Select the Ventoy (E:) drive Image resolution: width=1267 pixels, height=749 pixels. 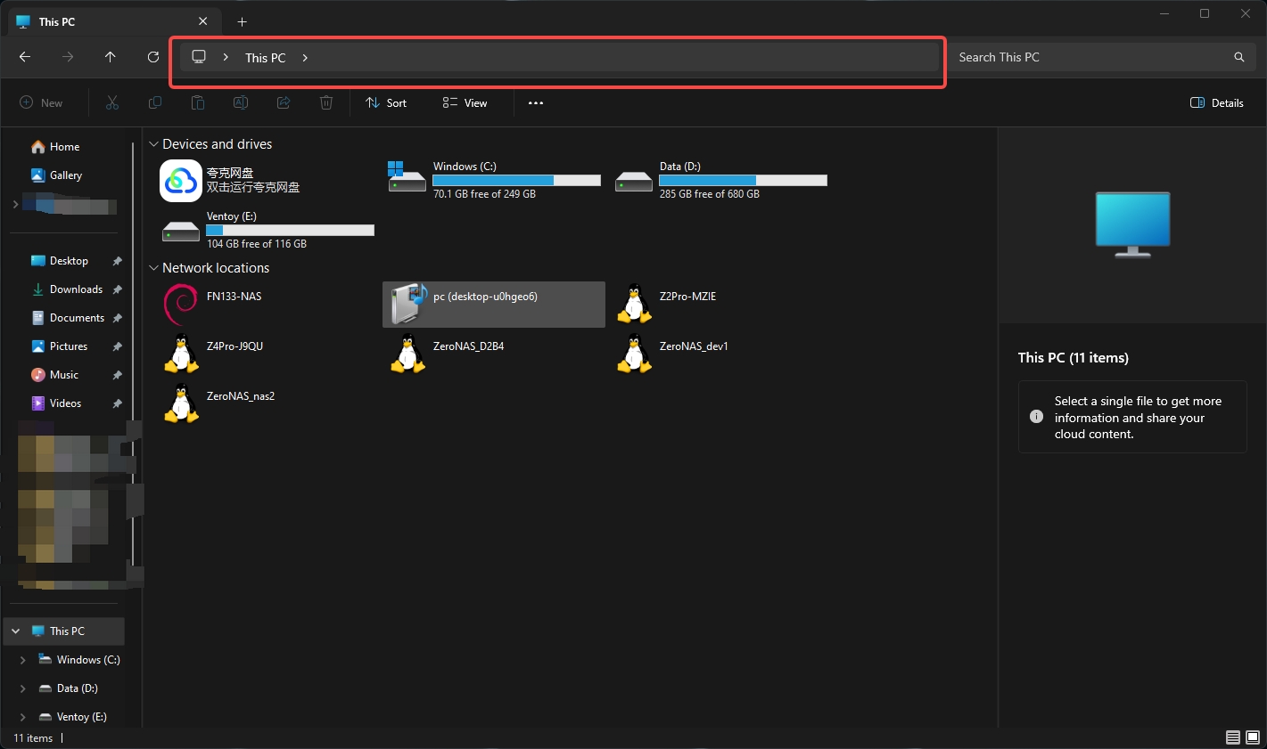[x=268, y=230]
